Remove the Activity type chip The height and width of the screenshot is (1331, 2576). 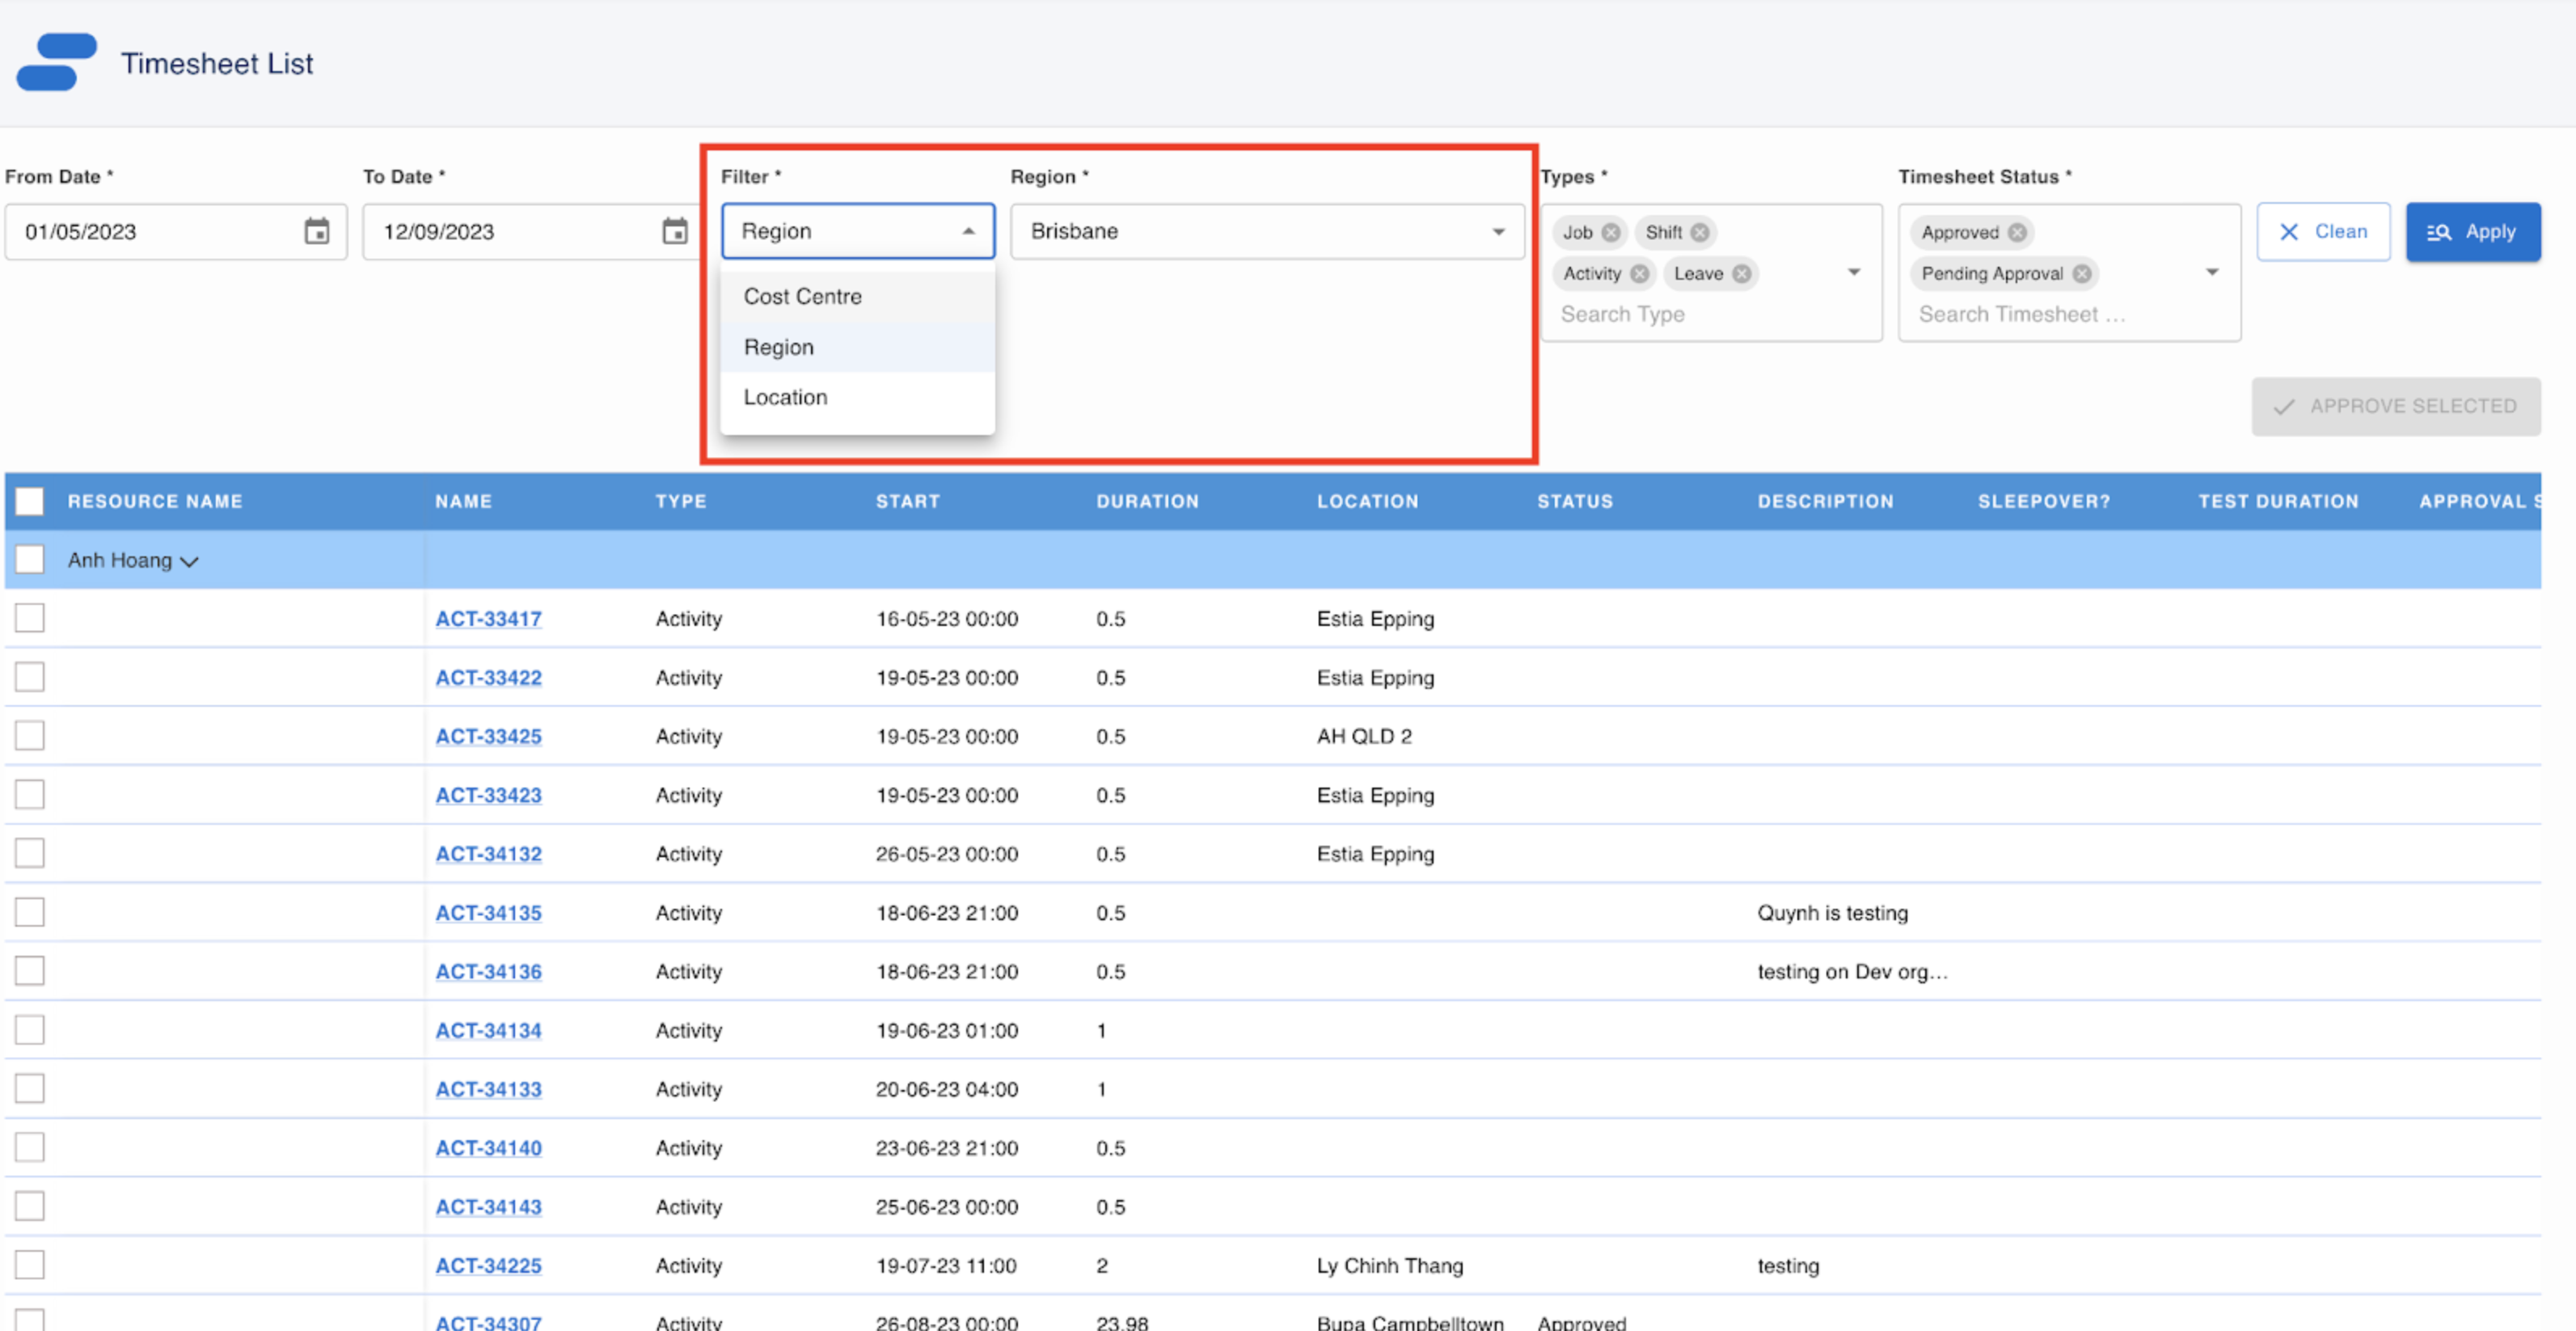pos(1639,273)
